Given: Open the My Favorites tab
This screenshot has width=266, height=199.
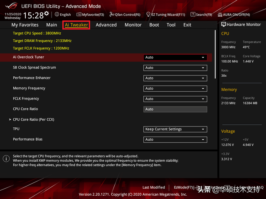Looking at the screenshot, I should tap(25, 25).
